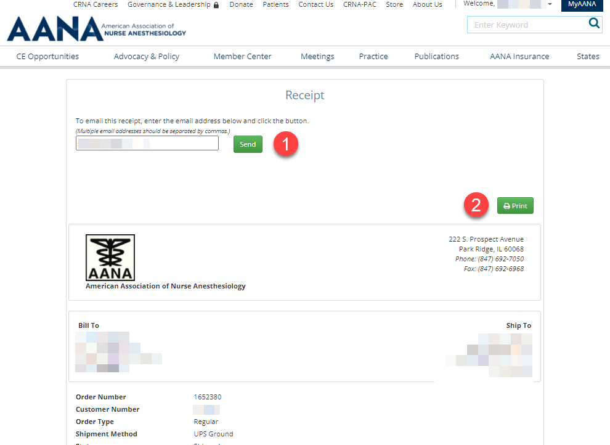Open the Publications menu
The height and width of the screenshot is (445, 610).
click(x=436, y=57)
